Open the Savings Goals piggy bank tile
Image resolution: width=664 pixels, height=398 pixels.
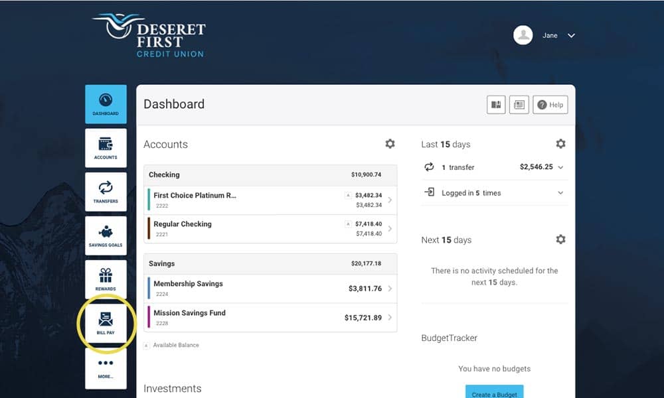point(106,235)
